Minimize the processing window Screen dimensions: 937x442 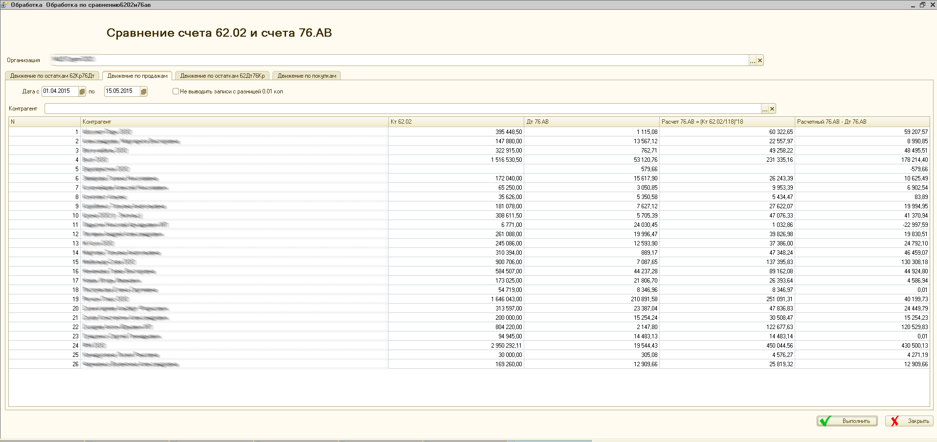click(x=913, y=4)
